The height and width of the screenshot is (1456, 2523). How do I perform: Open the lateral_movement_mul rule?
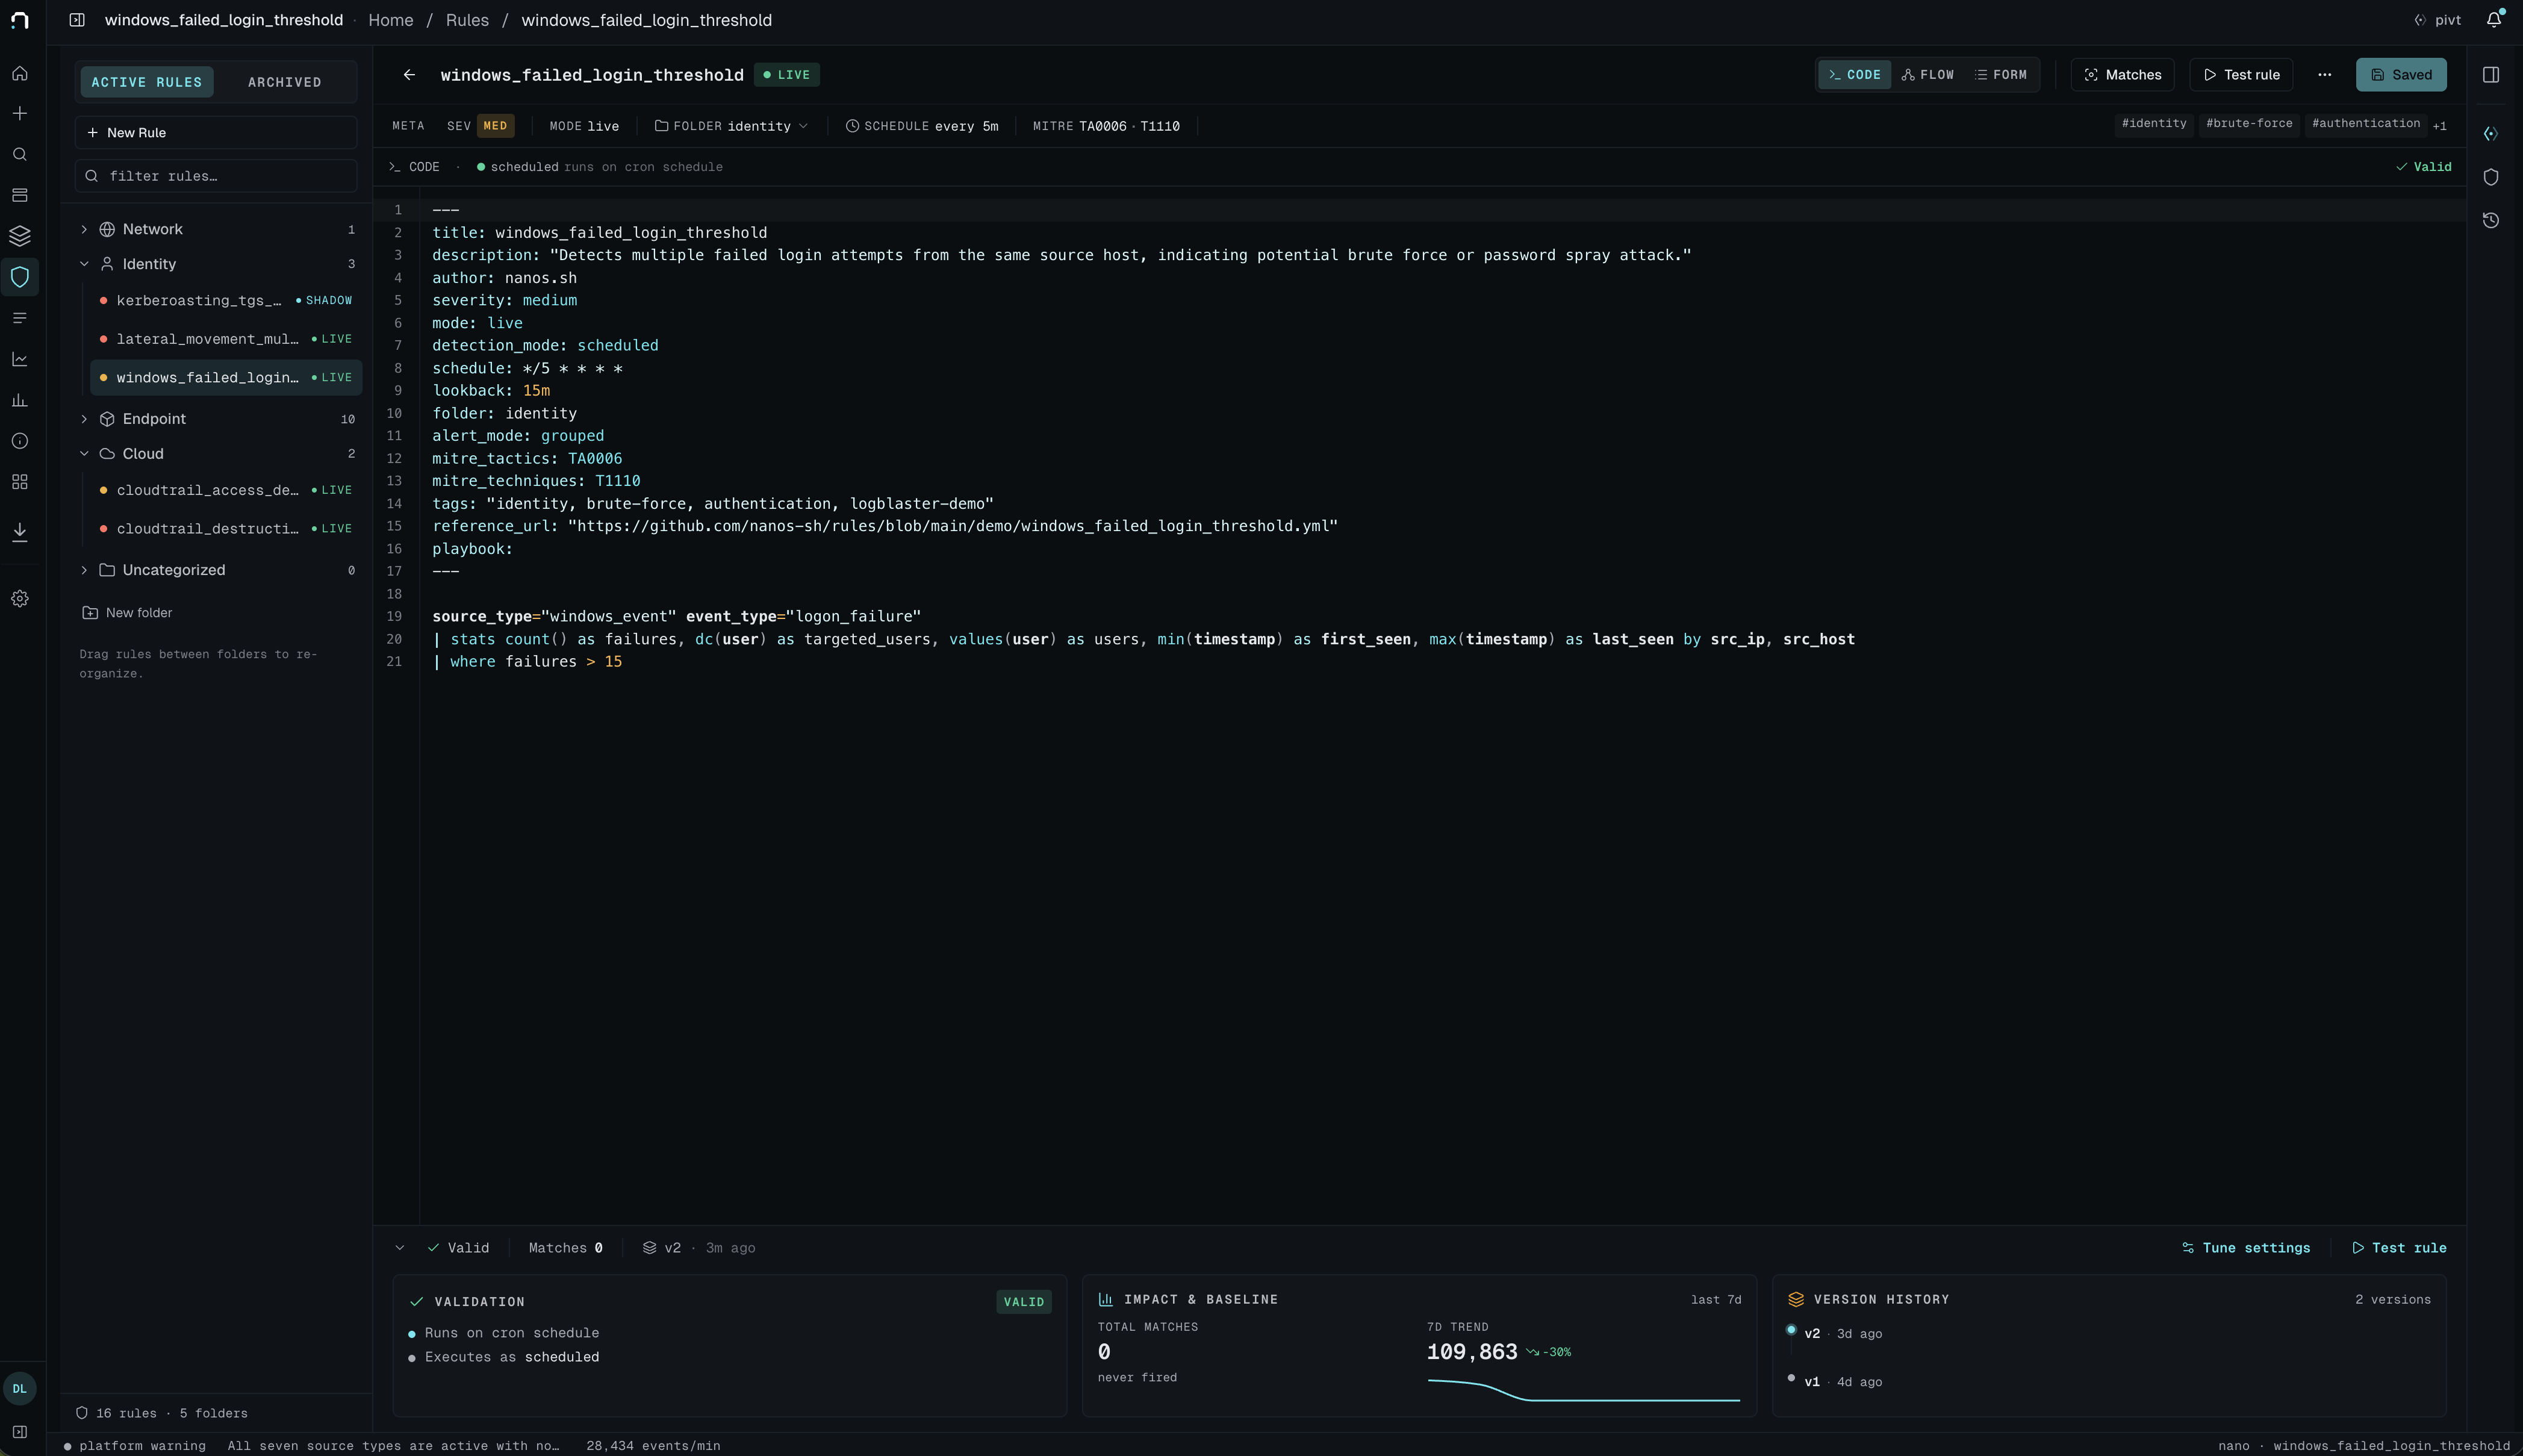tap(226, 339)
